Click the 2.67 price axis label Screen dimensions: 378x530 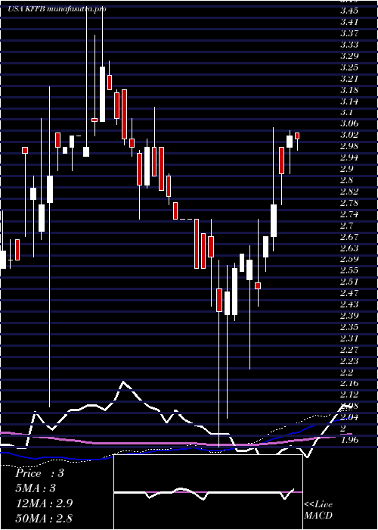pyautogui.click(x=349, y=236)
